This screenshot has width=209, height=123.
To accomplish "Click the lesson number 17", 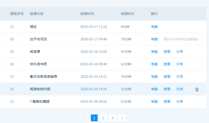I will tap(12, 76).
